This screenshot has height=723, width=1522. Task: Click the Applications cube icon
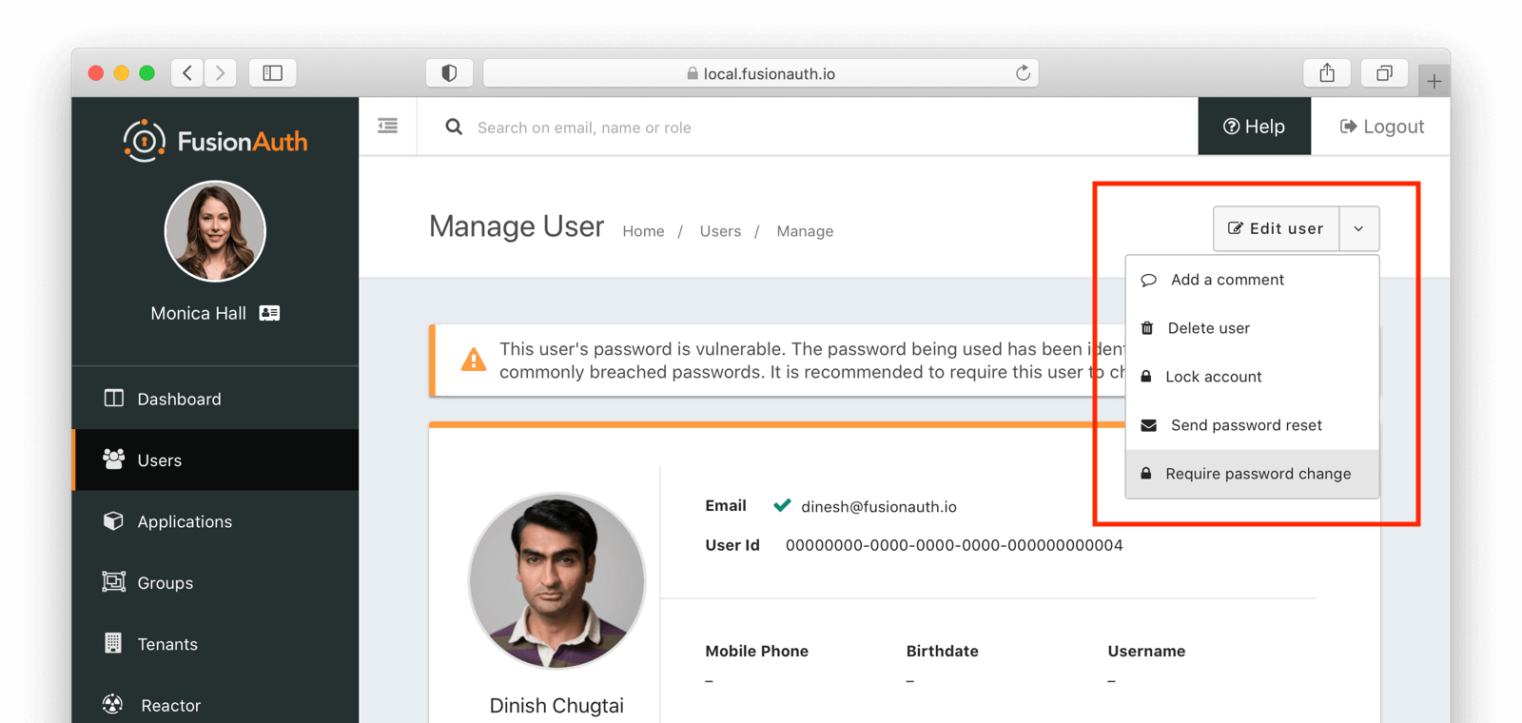114,520
